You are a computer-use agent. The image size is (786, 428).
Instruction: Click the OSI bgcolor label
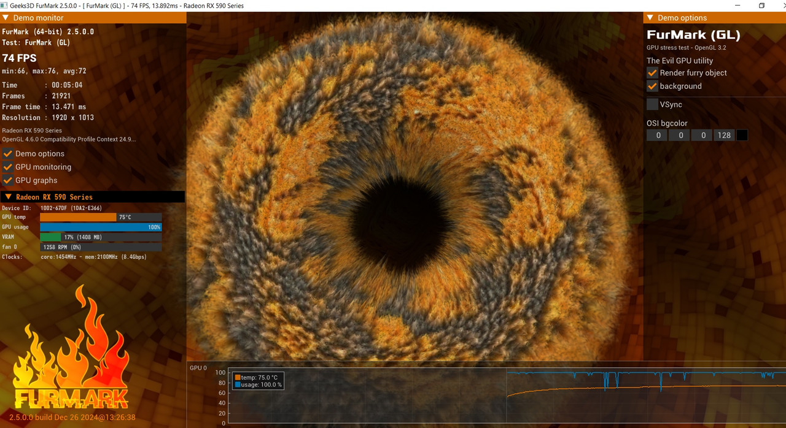[x=667, y=123]
